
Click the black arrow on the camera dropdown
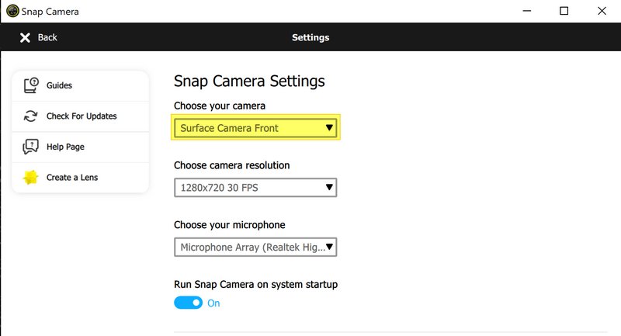tap(329, 128)
